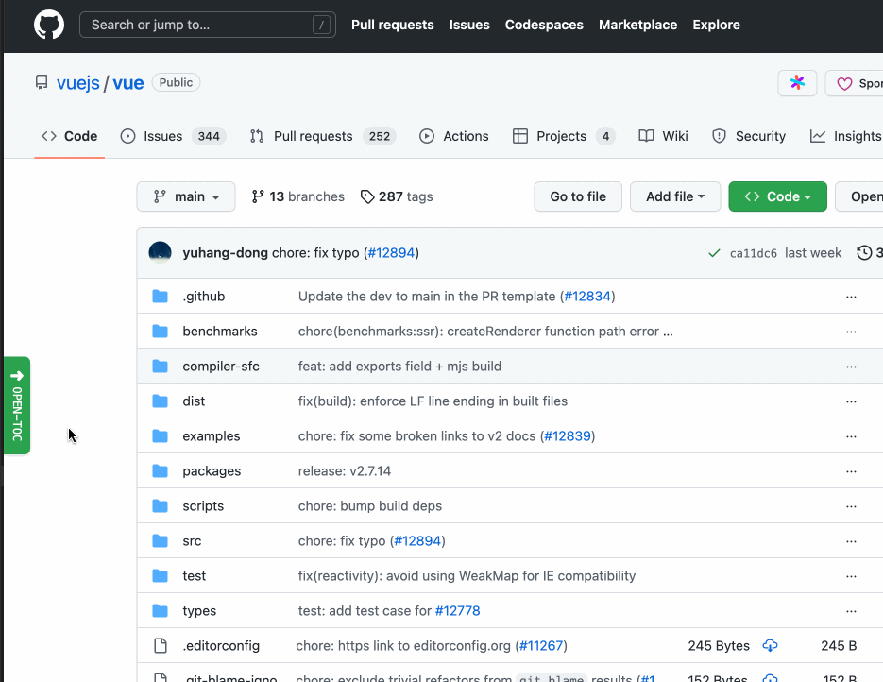Click the colorful asterisk extension button
Screen dimensions: 883x682
pyautogui.click(x=797, y=83)
